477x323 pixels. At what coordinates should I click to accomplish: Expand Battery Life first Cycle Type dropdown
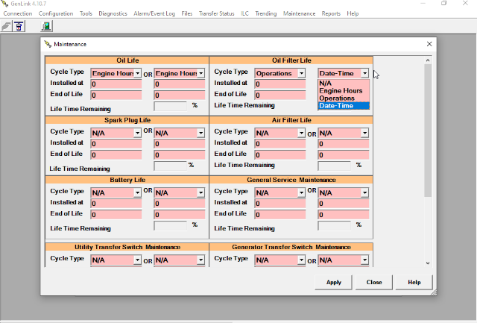(x=137, y=192)
